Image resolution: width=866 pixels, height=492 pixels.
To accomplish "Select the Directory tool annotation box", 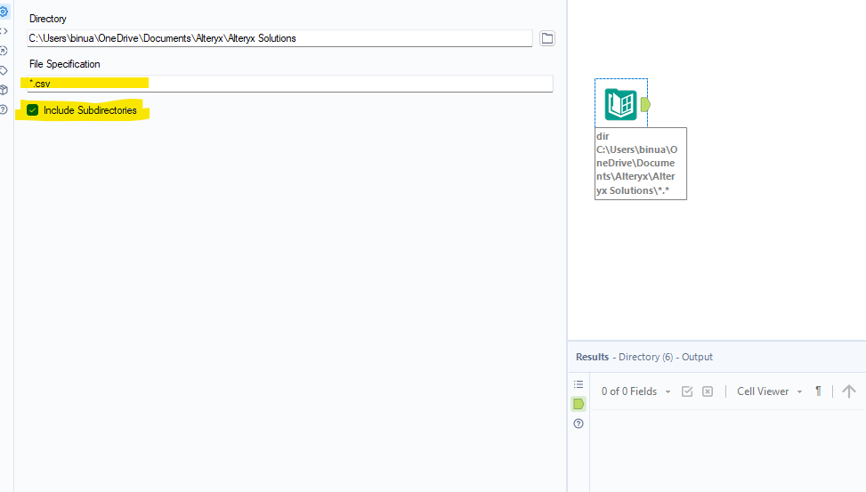I will [641, 164].
